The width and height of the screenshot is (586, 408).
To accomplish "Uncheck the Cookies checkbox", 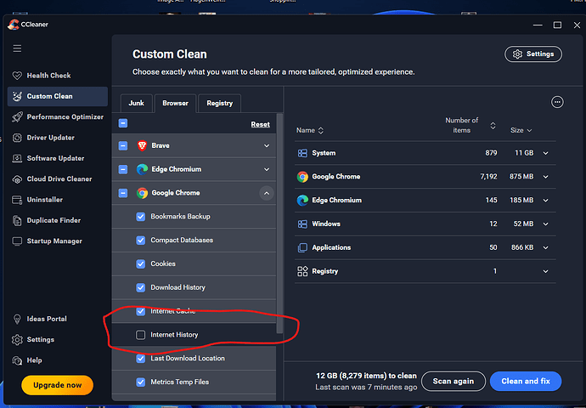I will click(x=141, y=263).
